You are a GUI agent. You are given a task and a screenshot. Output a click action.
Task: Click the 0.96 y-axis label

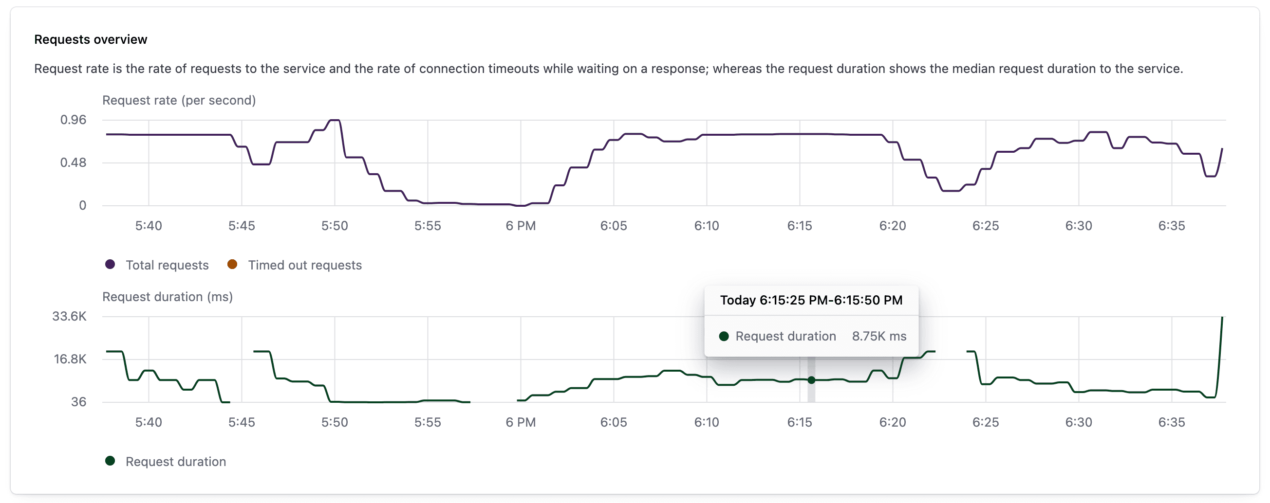click(73, 120)
